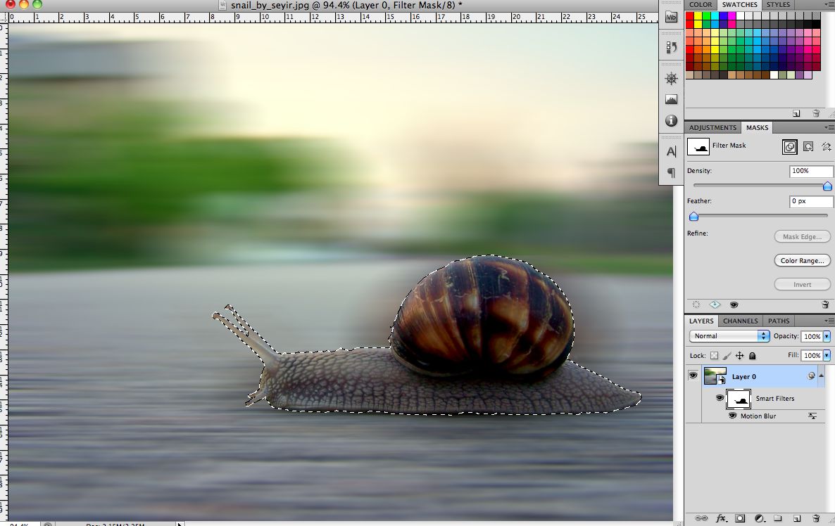Open the History panel icon
The height and width of the screenshot is (526, 835).
671,47
